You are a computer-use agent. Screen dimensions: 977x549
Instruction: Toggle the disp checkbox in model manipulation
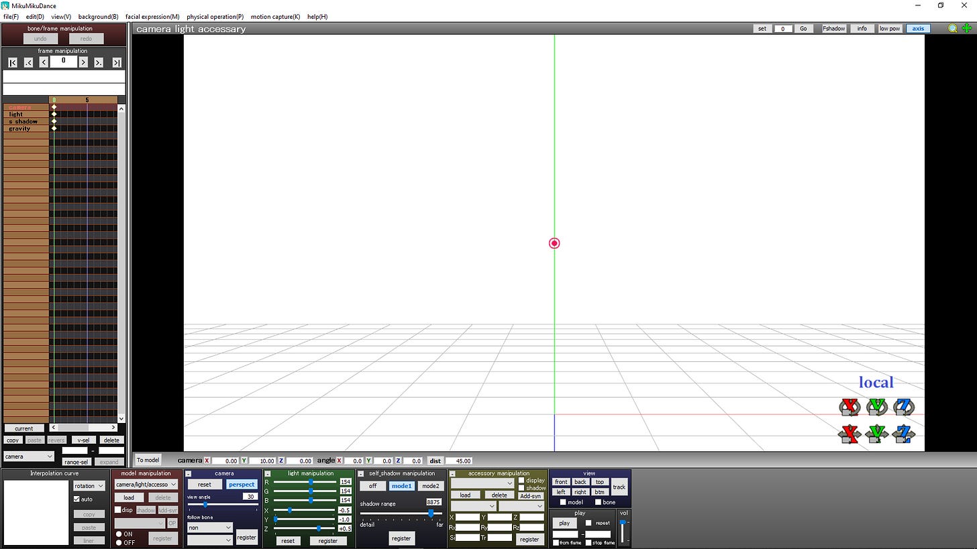[x=118, y=510]
